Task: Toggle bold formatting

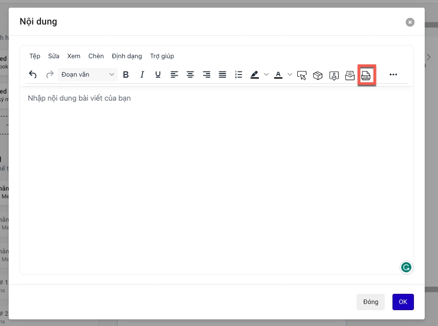Action: click(126, 75)
